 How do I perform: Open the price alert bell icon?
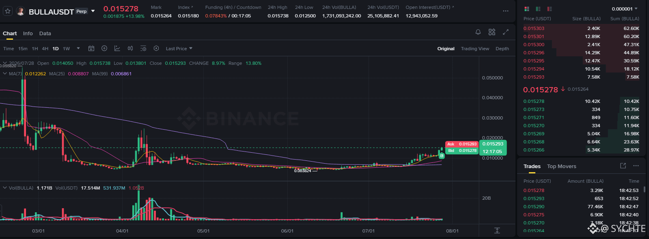click(478, 32)
